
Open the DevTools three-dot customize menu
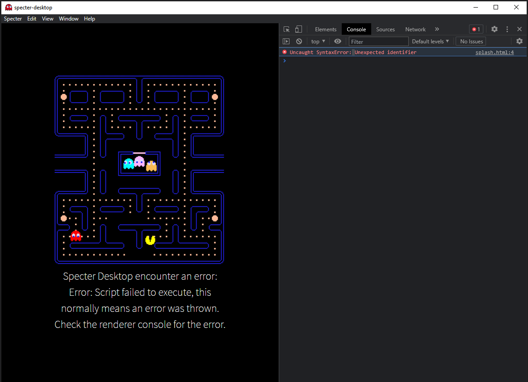(507, 29)
